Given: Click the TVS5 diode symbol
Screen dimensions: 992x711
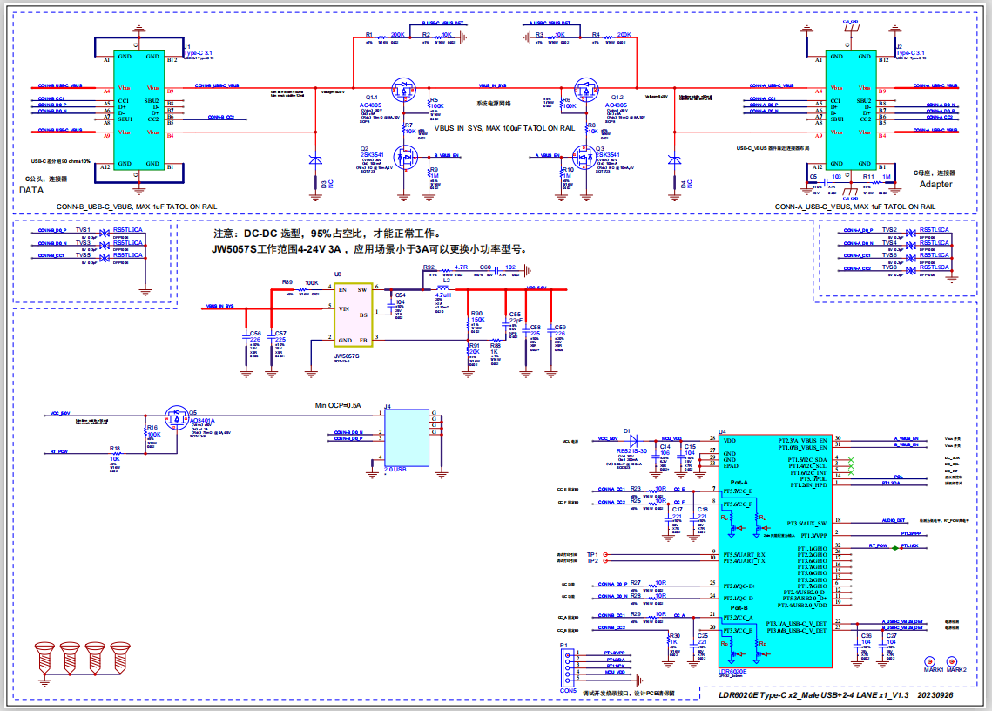Looking at the screenshot, I should pyautogui.click(x=105, y=258).
